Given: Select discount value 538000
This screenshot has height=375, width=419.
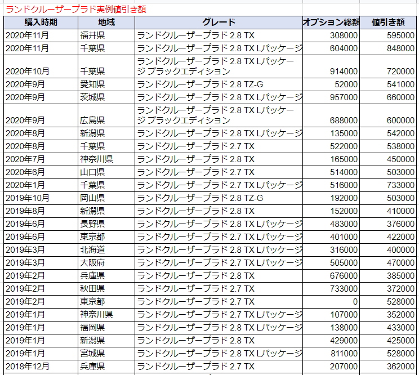Looking at the screenshot, I should pos(388,146).
